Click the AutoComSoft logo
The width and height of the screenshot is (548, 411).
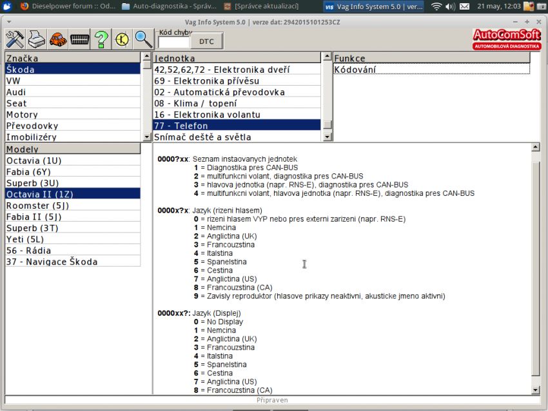point(506,39)
